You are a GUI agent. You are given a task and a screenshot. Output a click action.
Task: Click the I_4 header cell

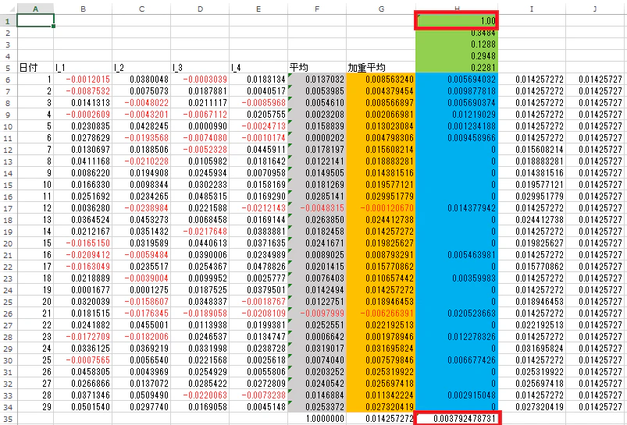click(258, 68)
